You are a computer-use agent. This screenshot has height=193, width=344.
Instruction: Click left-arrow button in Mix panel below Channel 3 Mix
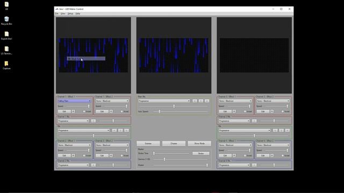coord(275,130)
